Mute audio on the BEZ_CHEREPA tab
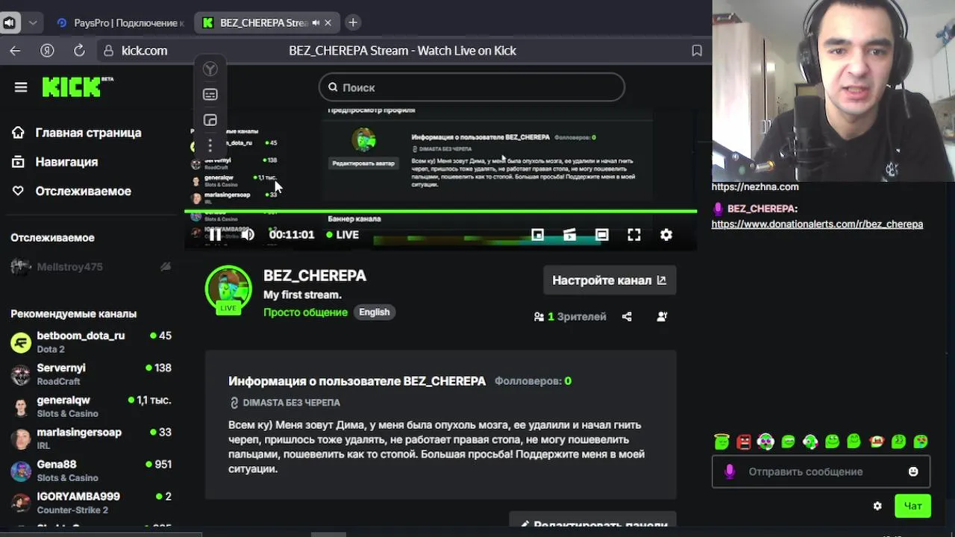955x537 pixels. point(316,22)
